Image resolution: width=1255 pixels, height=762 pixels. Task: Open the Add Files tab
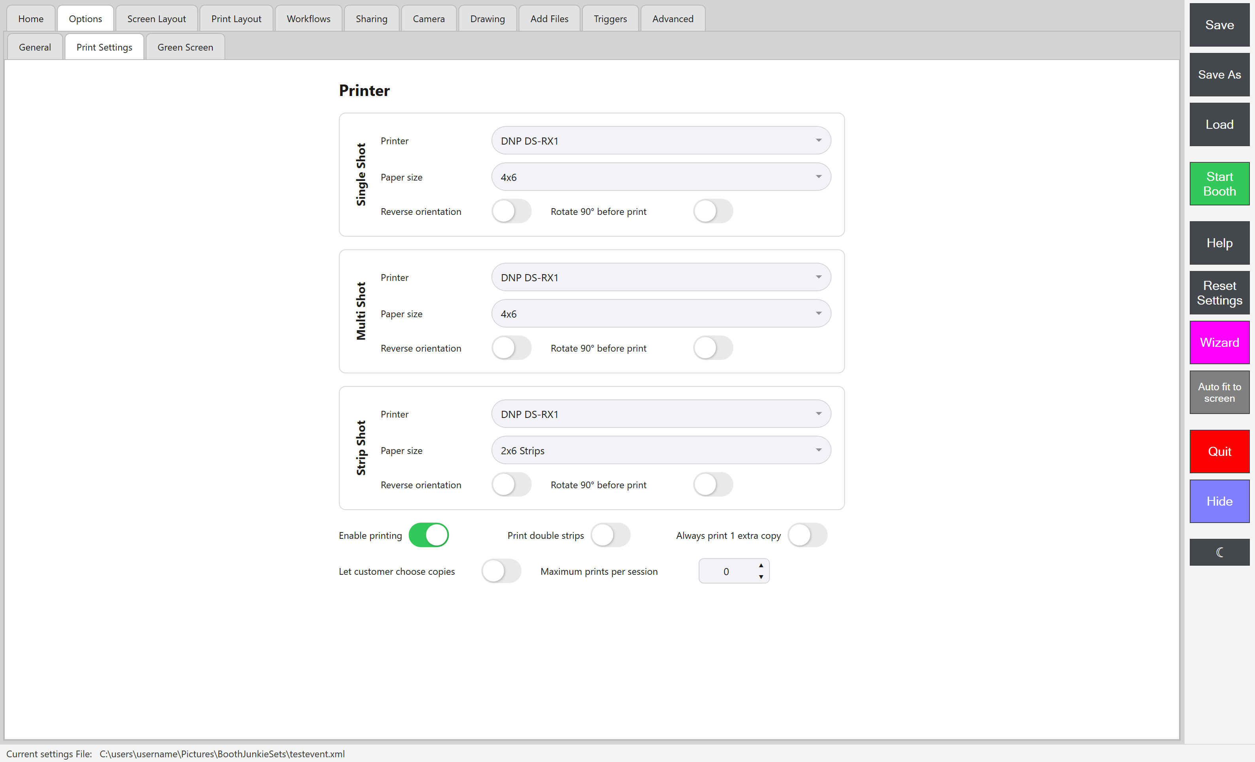click(x=549, y=18)
